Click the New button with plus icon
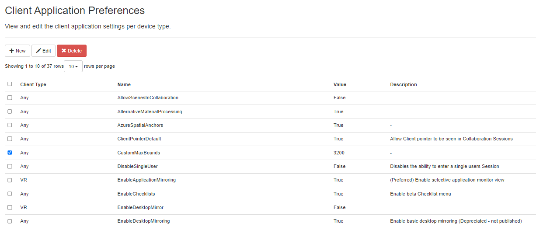536x234 pixels. [x=17, y=51]
